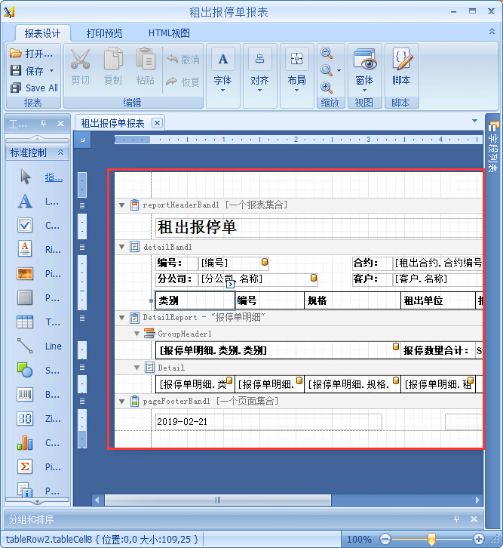Collapse the reportHeaderBand1 band
This screenshot has height=548, width=503.
click(x=121, y=205)
